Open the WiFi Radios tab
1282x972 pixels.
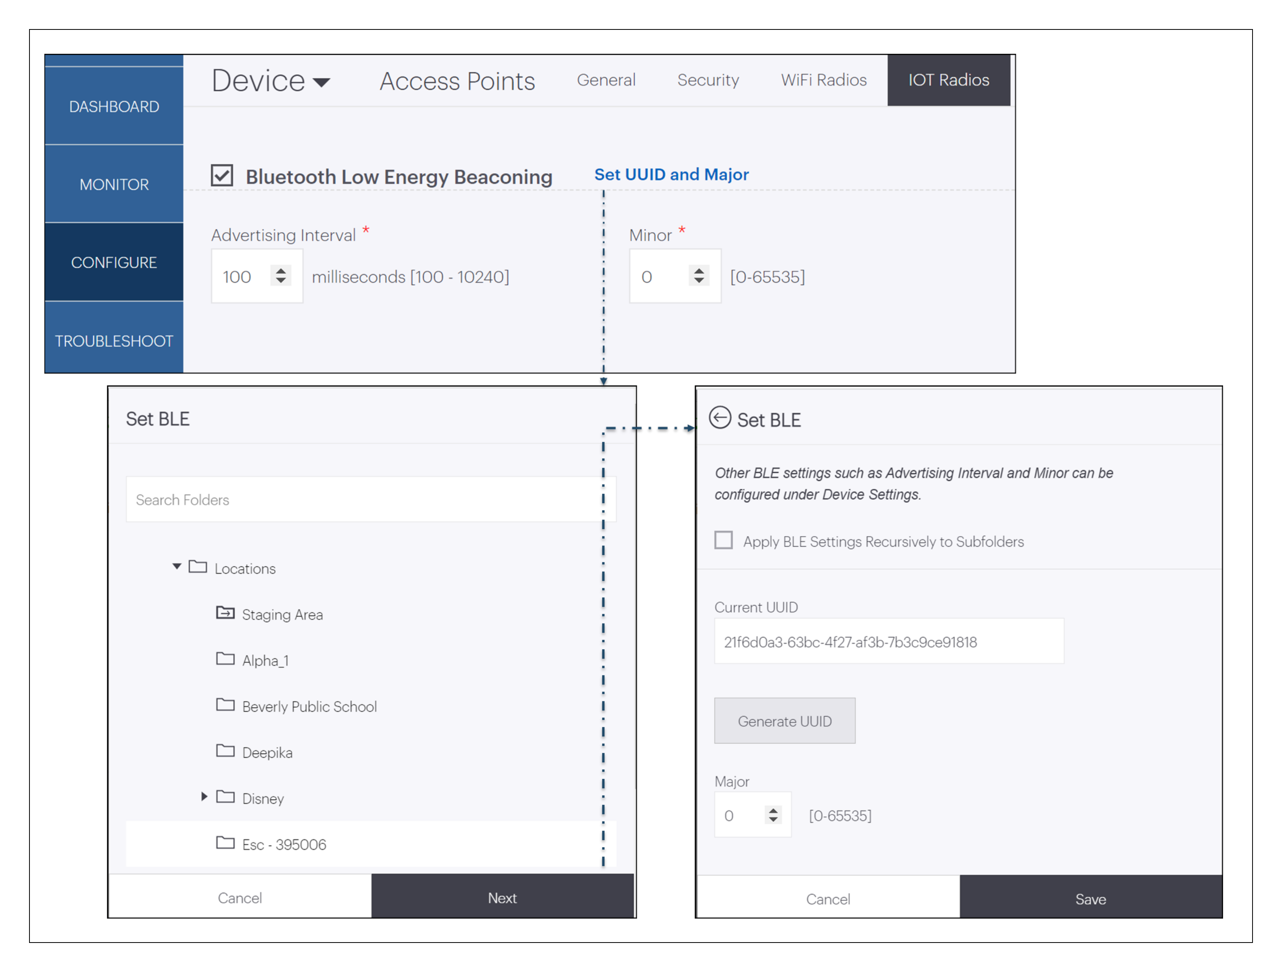823,81
